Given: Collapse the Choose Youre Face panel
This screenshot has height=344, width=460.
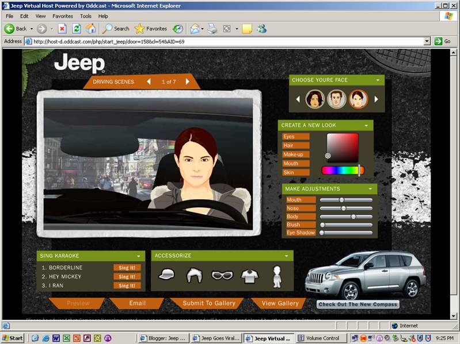Looking at the screenshot, I should (378, 80).
